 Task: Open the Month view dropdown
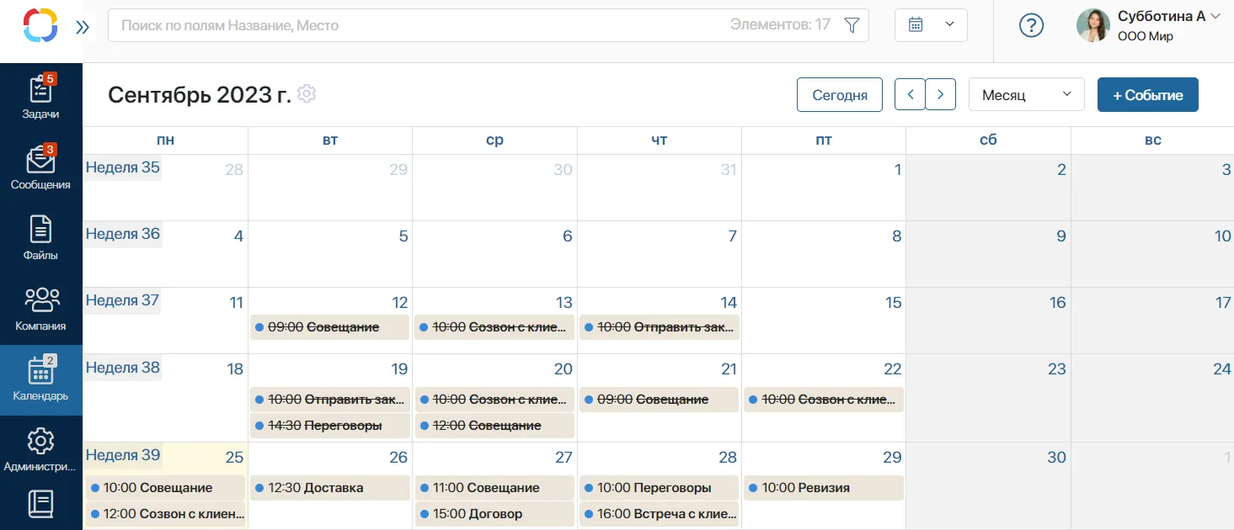(x=1027, y=95)
